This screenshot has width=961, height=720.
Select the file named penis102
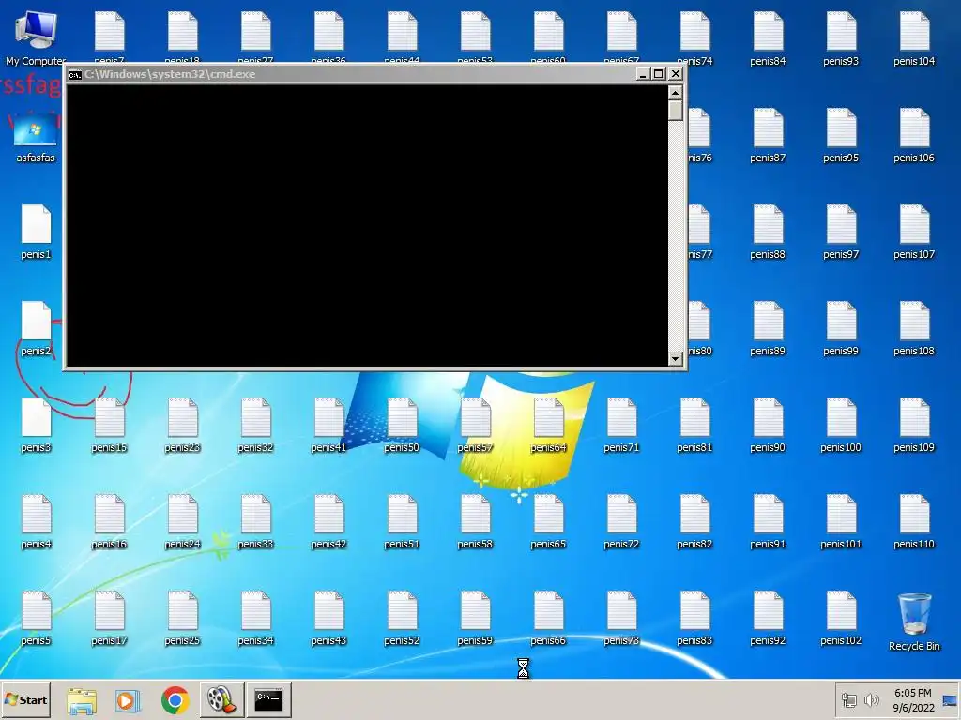pos(841,620)
